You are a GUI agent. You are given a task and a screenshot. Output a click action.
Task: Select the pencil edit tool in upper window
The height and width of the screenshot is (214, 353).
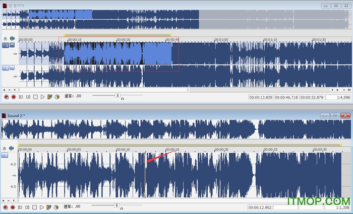point(49,97)
